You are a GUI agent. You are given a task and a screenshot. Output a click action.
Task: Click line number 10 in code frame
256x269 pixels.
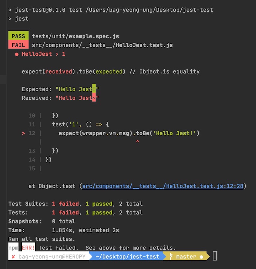pyautogui.click(x=32, y=116)
